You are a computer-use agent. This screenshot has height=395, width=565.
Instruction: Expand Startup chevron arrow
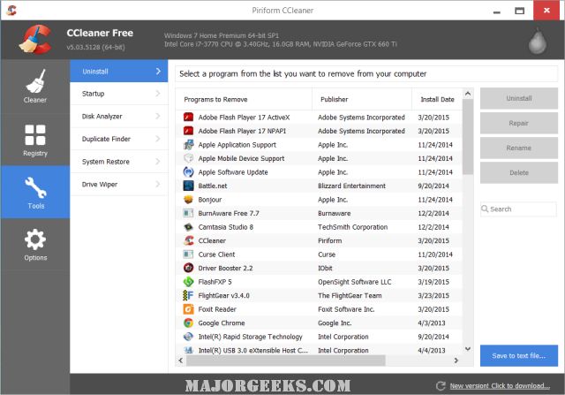[158, 94]
